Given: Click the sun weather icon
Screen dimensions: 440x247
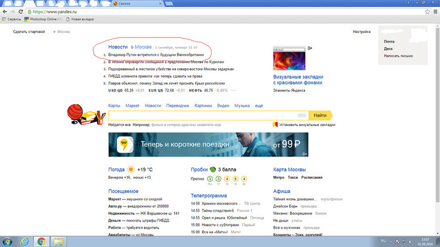Looking at the screenshot, I should click(131, 169).
